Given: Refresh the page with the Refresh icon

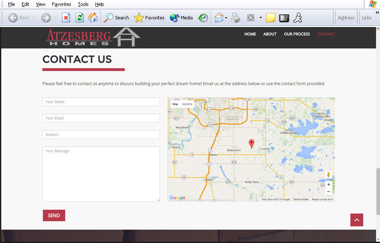Looking at the screenshot, I should pyautogui.click(x=79, y=18).
